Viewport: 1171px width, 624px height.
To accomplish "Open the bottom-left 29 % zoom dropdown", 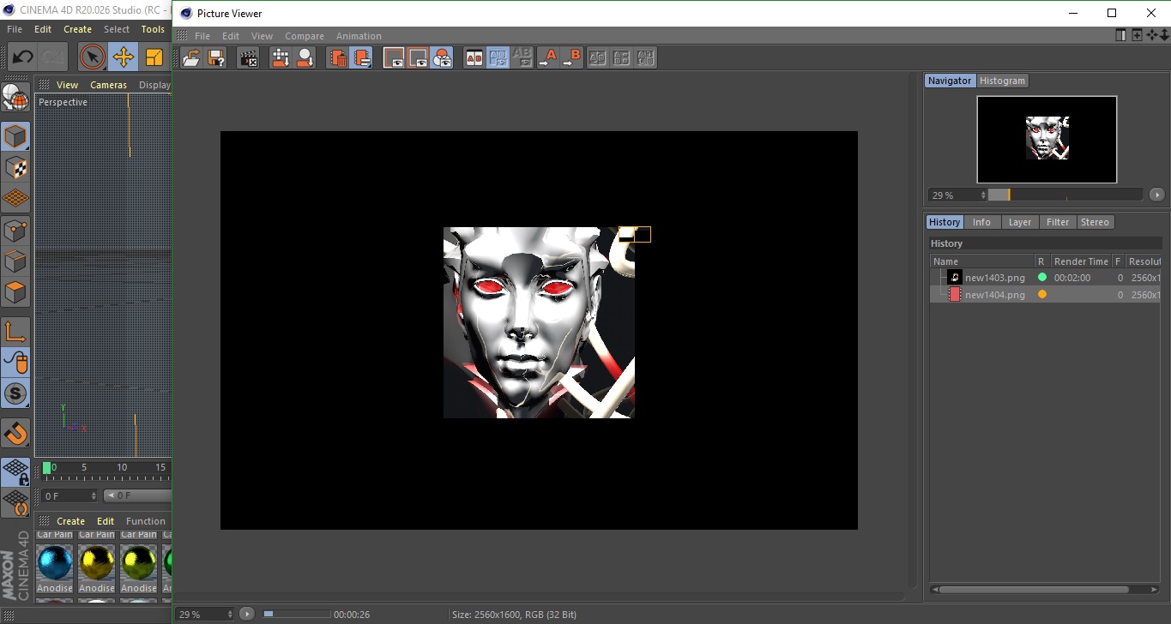I will point(205,615).
